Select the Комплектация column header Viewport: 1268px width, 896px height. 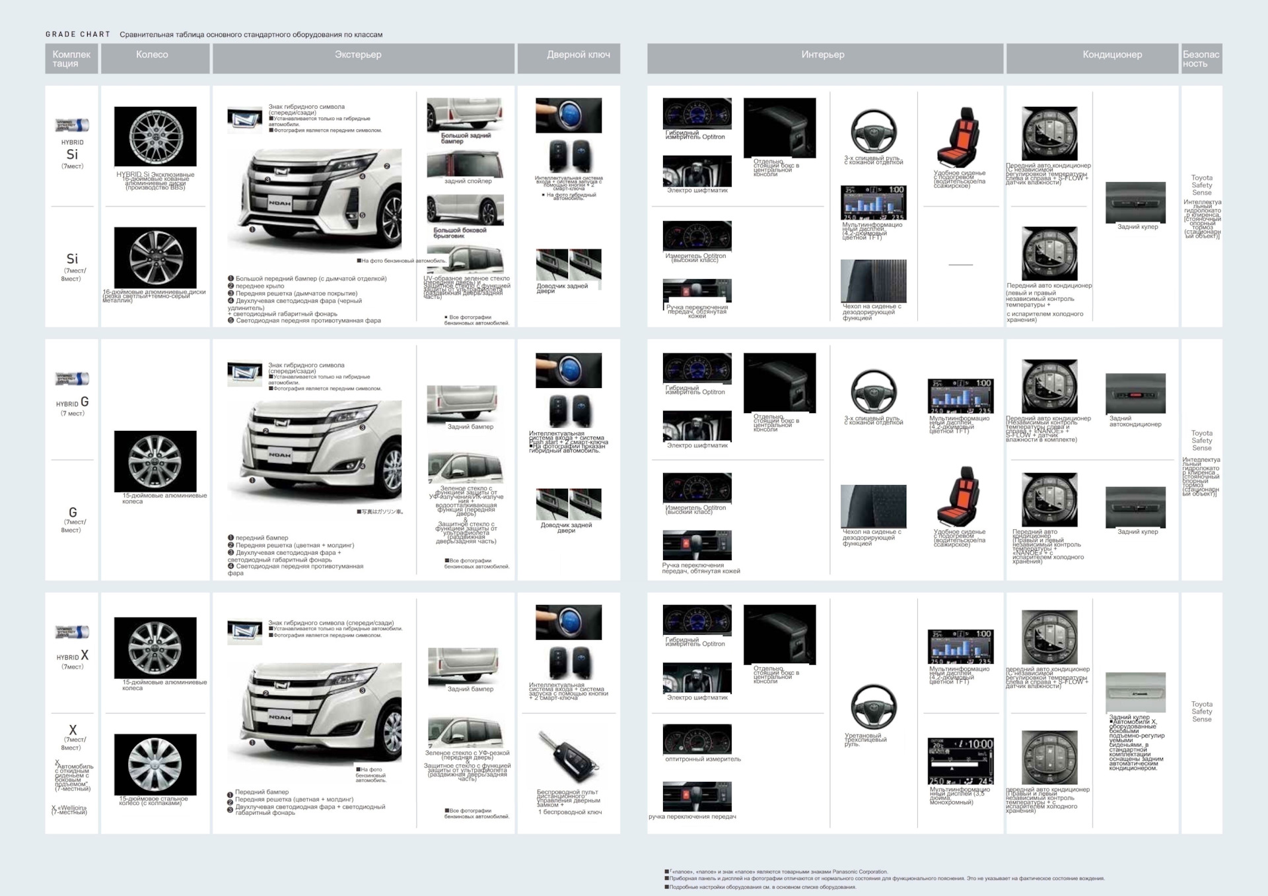click(x=71, y=59)
